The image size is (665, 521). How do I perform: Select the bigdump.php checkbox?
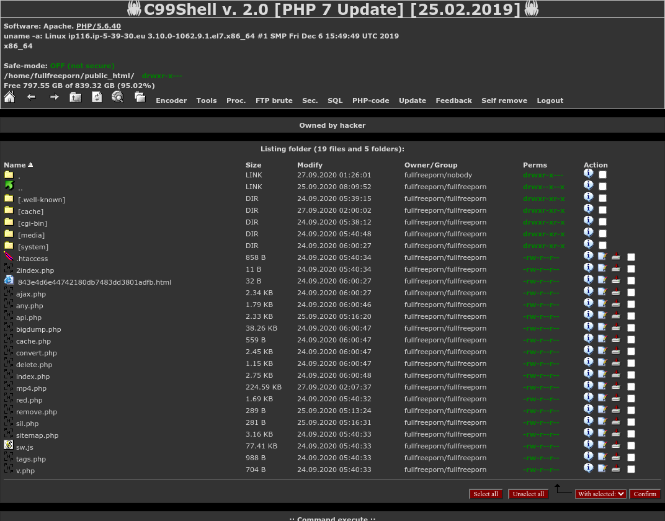pos(631,327)
